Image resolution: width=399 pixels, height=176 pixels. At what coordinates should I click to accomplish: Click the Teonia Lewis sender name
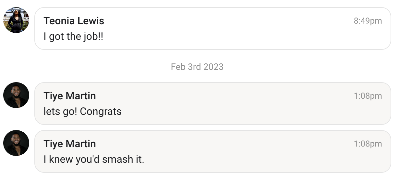(74, 21)
